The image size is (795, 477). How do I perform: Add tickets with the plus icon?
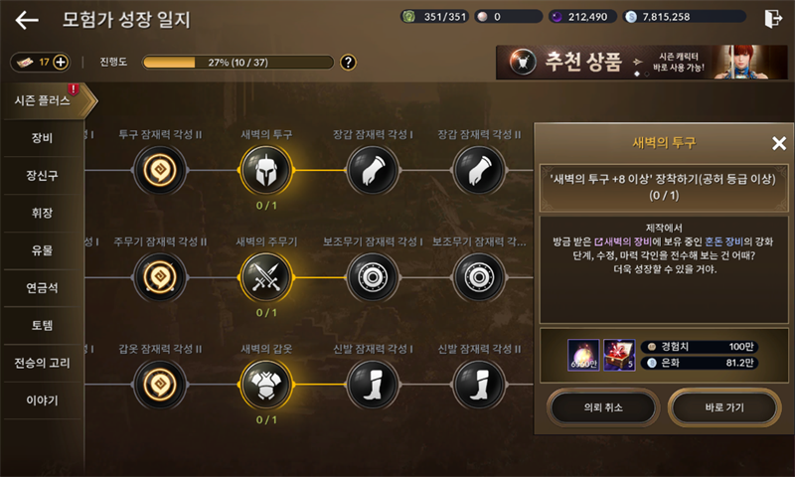(61, 63)
